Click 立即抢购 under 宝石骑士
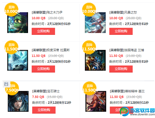The height and width of the screenshot is (118, 155). click(44, 110)
